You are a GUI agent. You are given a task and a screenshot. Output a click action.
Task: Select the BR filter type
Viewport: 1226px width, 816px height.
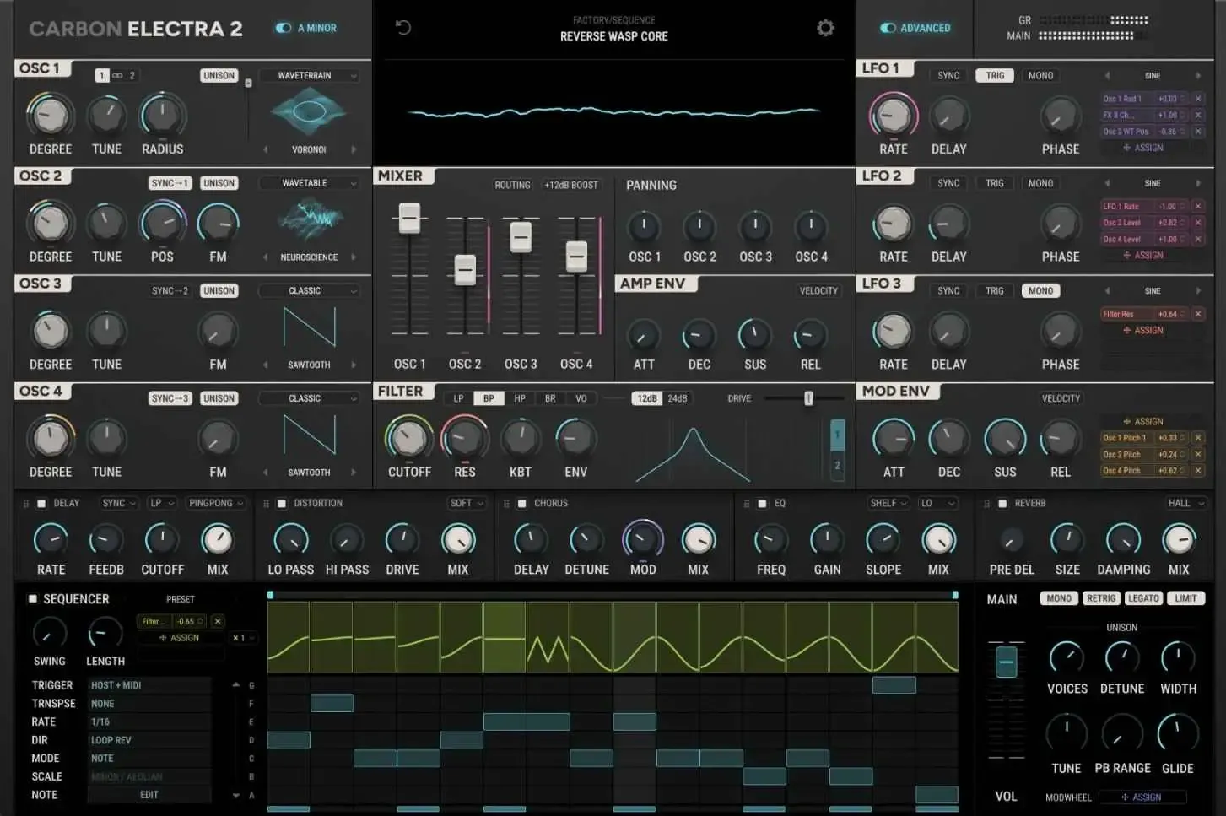[550, 398]
